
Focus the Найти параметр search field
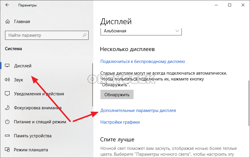coord(44,35)
